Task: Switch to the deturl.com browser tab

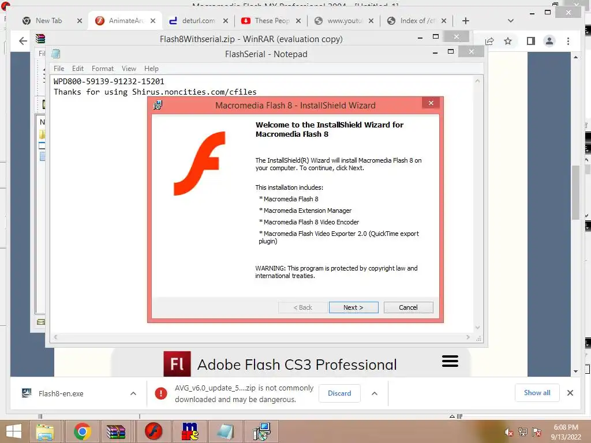Action: (x=199, y=21)
